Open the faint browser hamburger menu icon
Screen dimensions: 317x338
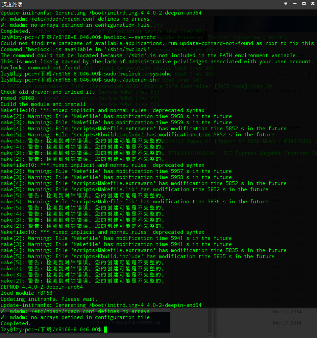point(207,25)
